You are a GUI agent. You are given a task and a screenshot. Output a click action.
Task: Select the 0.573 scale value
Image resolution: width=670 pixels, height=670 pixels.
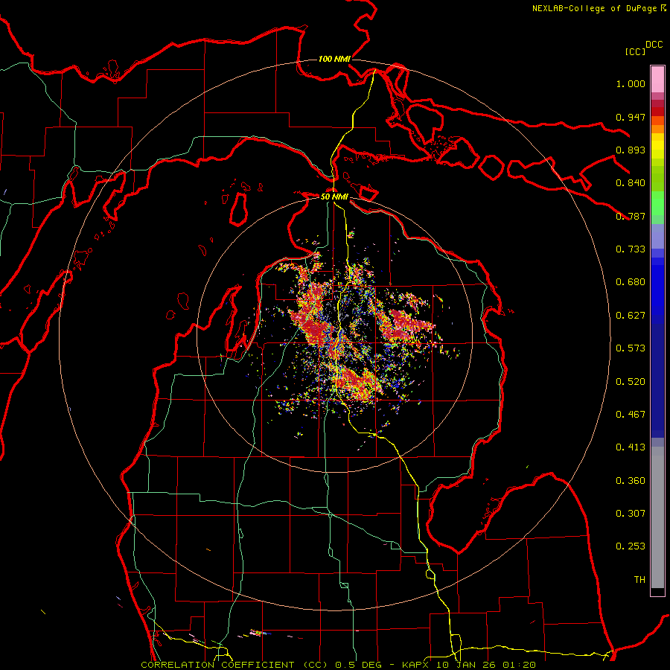coord(631,348)
